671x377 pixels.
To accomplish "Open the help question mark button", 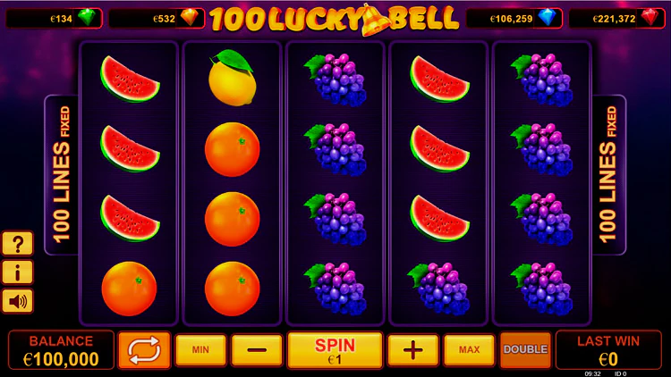I will point(18,244).
